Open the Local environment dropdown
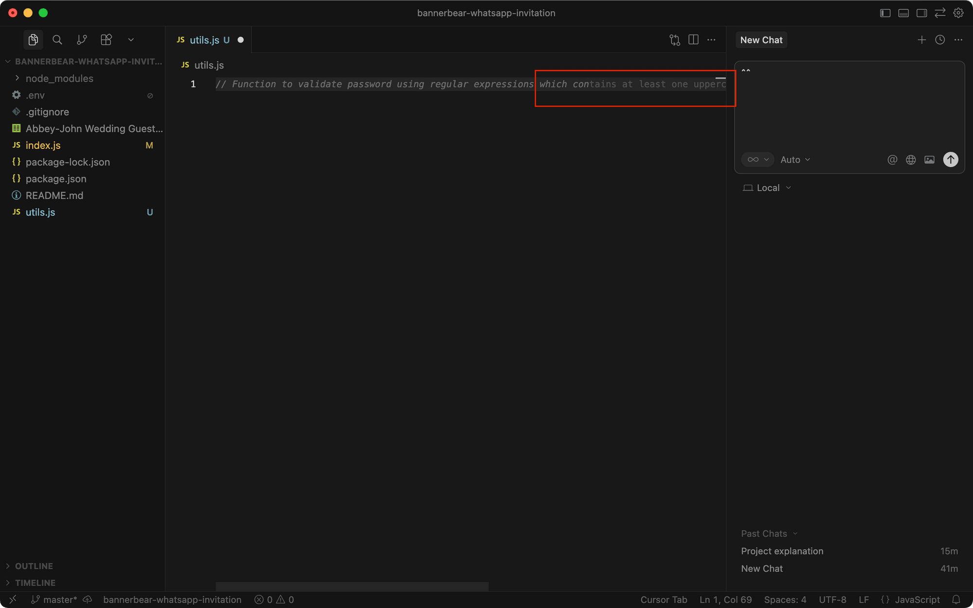 767,187
